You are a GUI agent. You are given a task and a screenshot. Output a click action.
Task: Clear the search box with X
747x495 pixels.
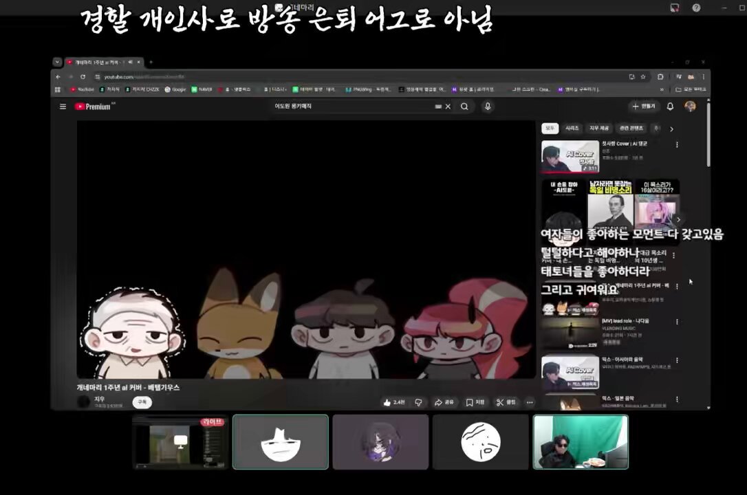pyautogui.click(x=448, y=107)
